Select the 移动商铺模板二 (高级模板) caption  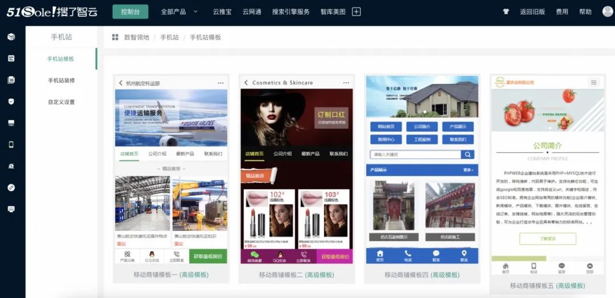tap(297, 275)
